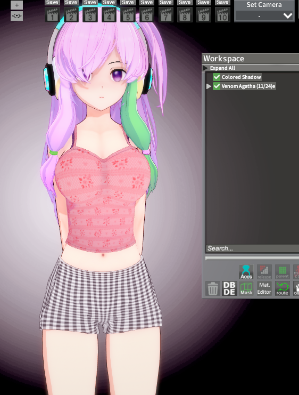The height and width of the screenshot is (395, 299).
Task: Load camera slot 6 clapperboard
Action: click(x=147, y=15)
